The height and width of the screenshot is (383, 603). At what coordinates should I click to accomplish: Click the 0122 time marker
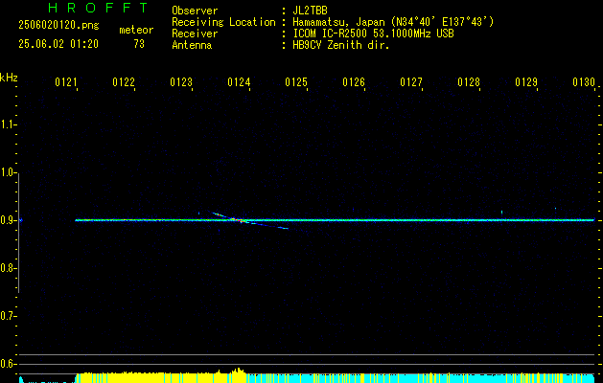[124, 82]
